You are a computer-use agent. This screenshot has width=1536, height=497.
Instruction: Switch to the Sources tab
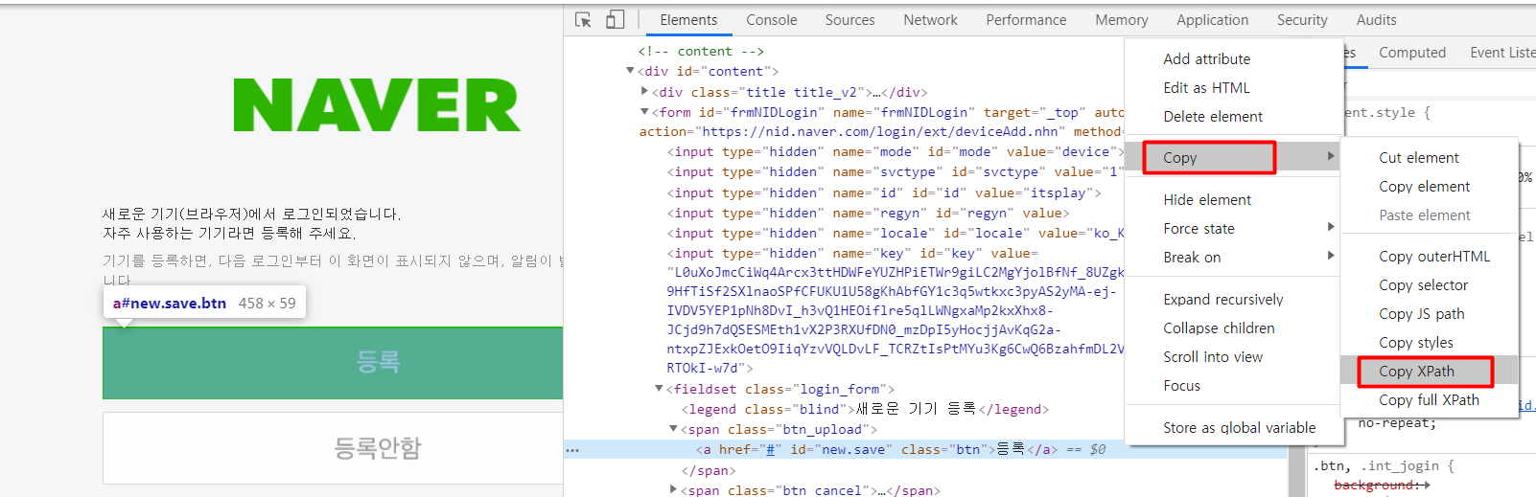[850, 20]
